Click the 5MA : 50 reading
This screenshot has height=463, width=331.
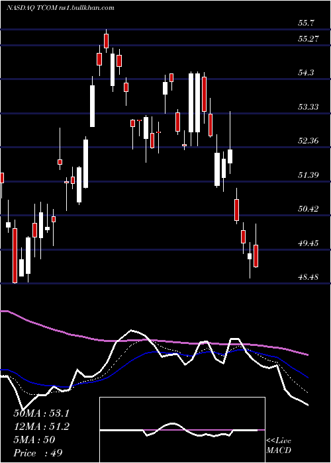coord(34,440)
